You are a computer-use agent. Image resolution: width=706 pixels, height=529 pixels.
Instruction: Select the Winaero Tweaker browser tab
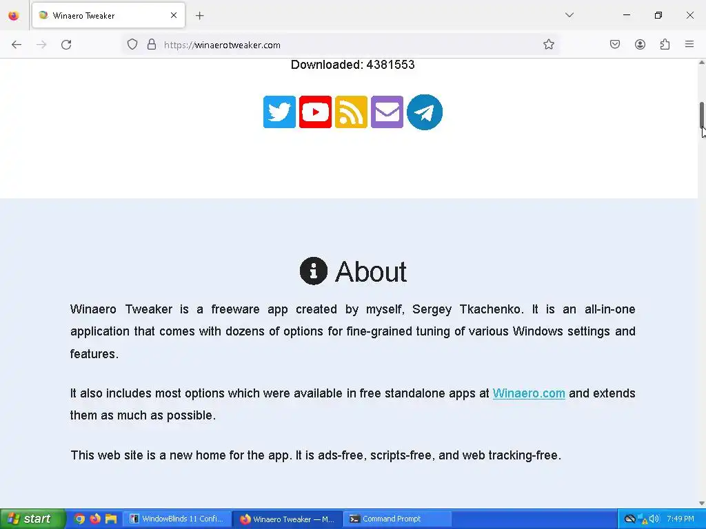click(108, 15)
